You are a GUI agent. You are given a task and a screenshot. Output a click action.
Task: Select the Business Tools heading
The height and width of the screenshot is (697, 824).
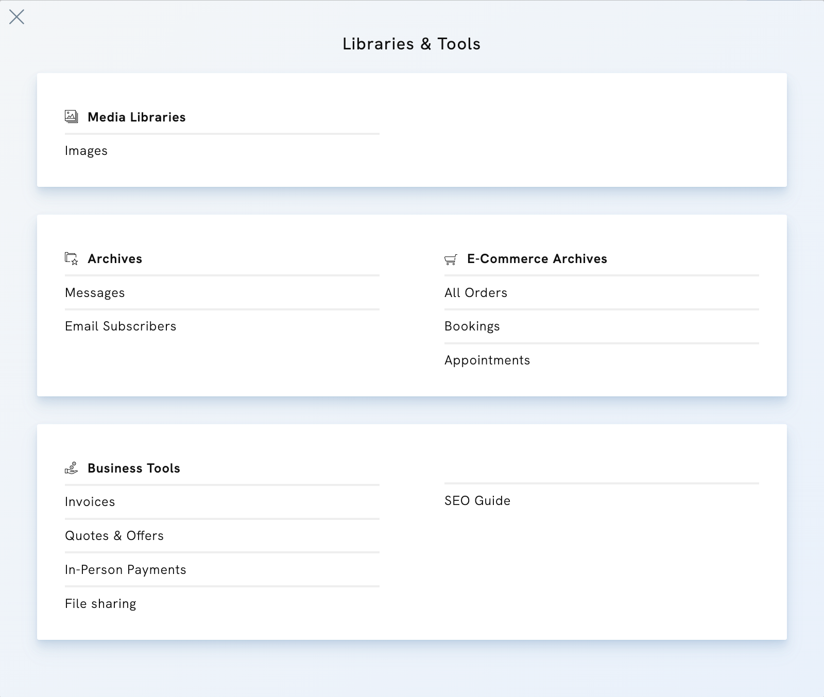click(134, 468)
